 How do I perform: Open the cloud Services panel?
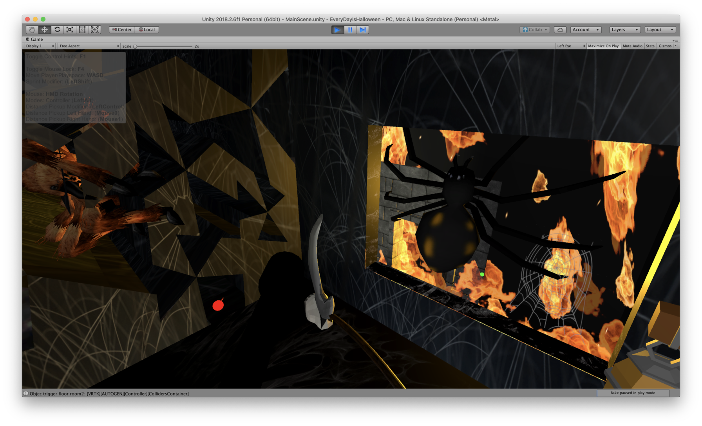(x=560, y=30)
